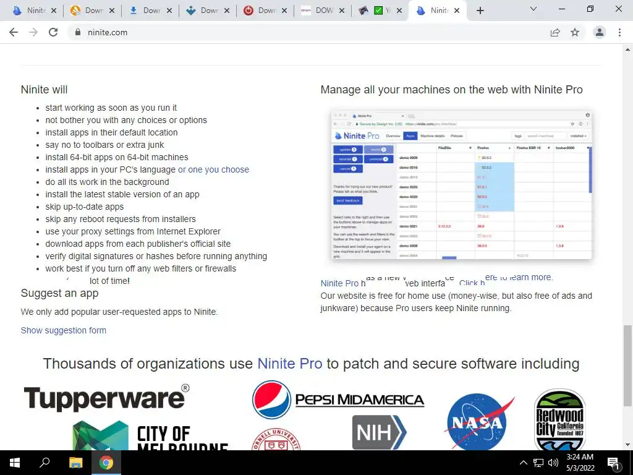
Task: Click the Ninite Pro link below screenshot
Action: pyautogui.click(x=339, y=283)
